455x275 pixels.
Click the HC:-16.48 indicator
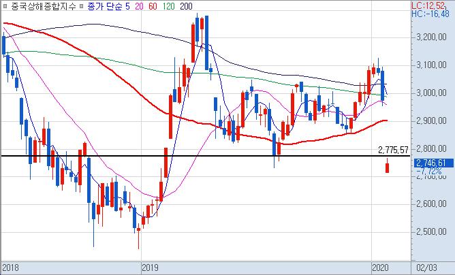click(x=430, y=14)
